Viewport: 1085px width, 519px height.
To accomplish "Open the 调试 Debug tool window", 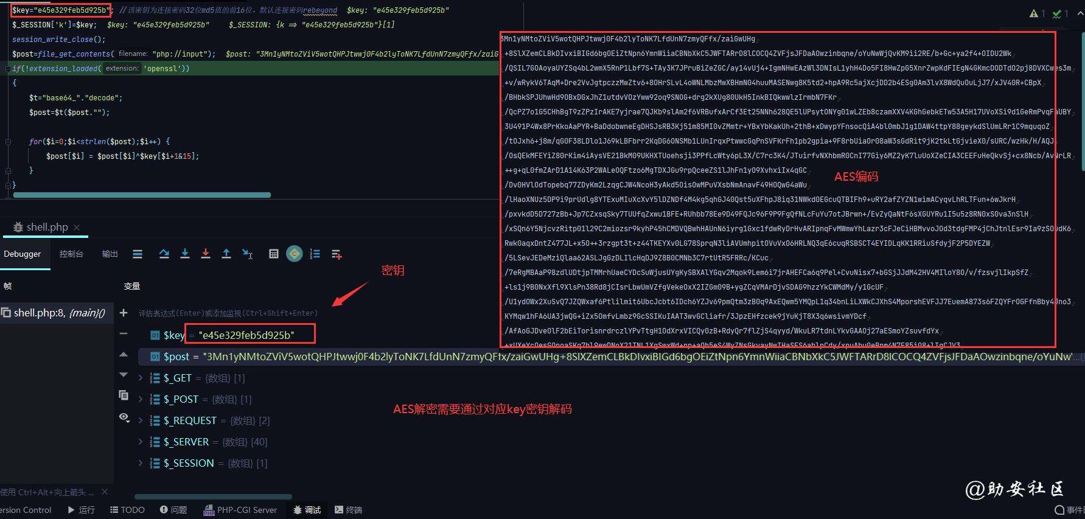I will (307, 510).
